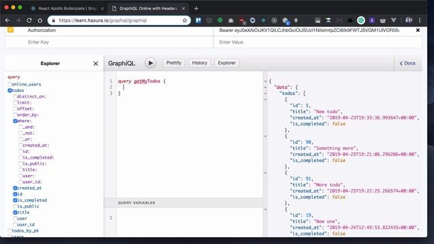Click the Pocket extension icon
This screenshot has height=244, width=434.
point(210,20)
